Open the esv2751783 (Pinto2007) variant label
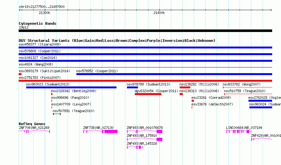This screenshot has width=281, height=165. click(x=40, y=78)
